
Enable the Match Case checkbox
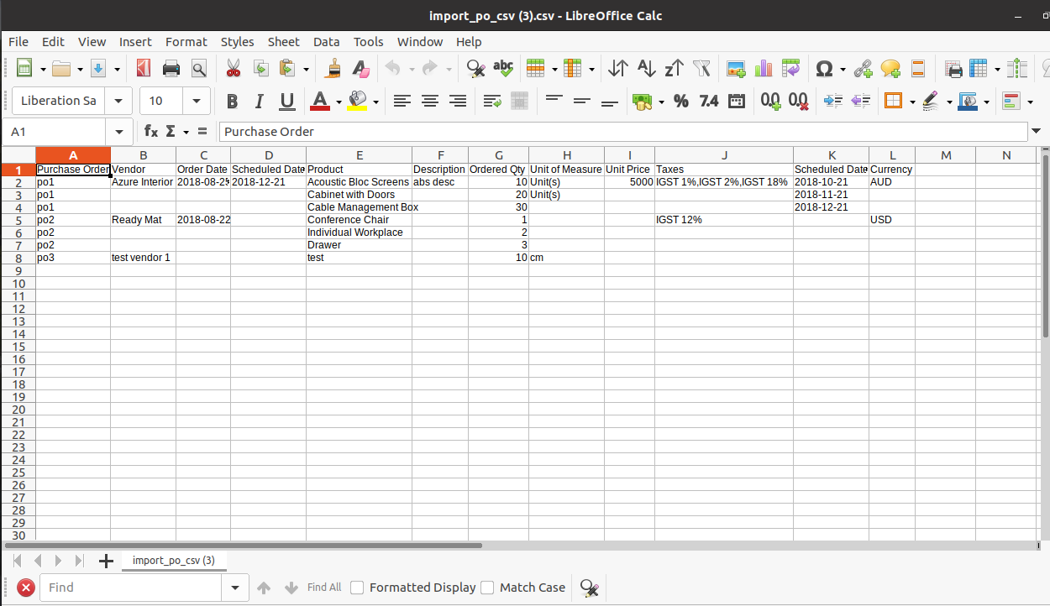[x=487, y=588]
